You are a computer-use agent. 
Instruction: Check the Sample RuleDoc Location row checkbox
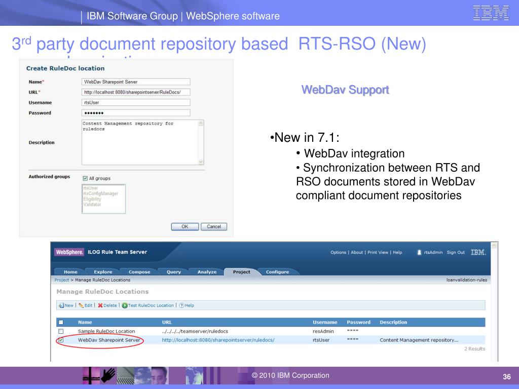click(61, 331)
